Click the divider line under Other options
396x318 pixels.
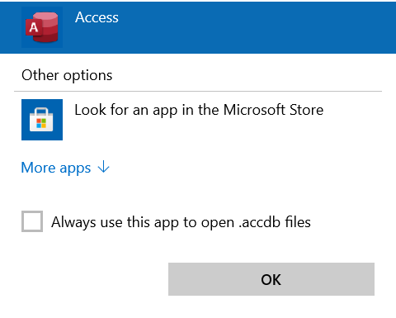tap(198, 91)
